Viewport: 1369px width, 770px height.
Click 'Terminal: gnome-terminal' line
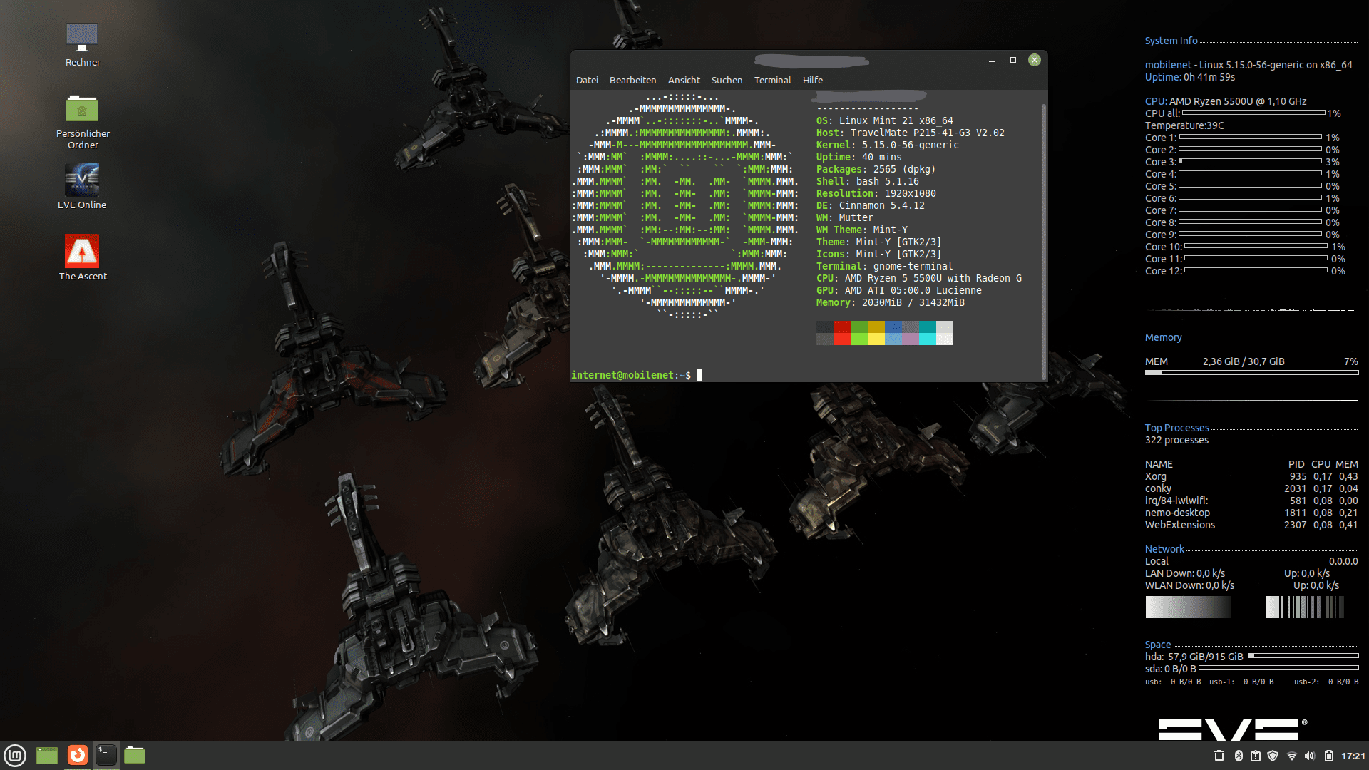tap(885, 266)
